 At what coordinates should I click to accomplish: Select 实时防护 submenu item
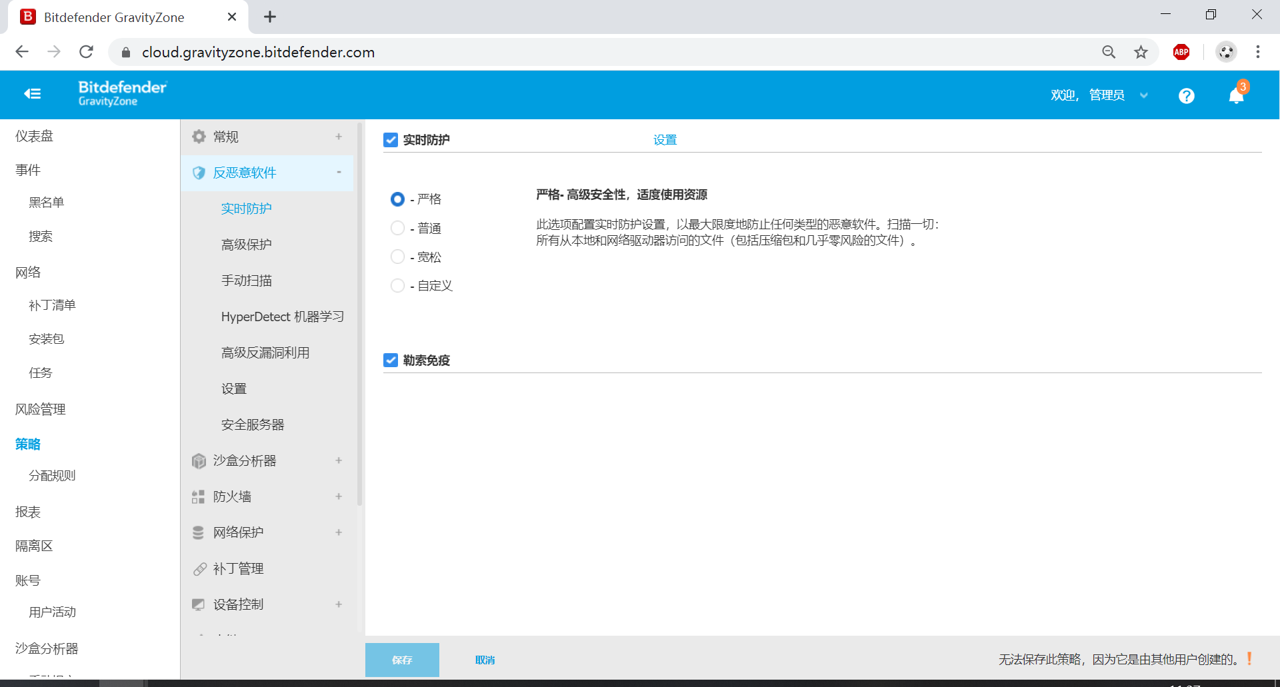(x=247, y=209)
